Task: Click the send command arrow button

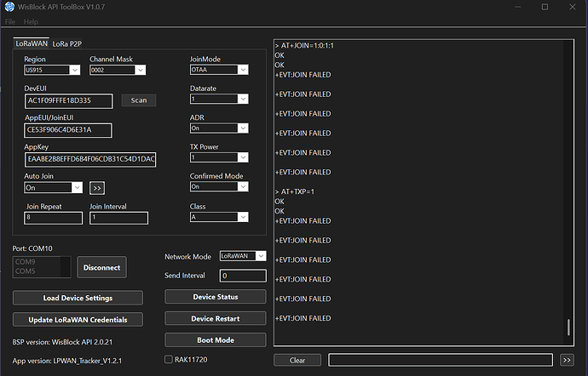Action: click(x=567, y=360)
